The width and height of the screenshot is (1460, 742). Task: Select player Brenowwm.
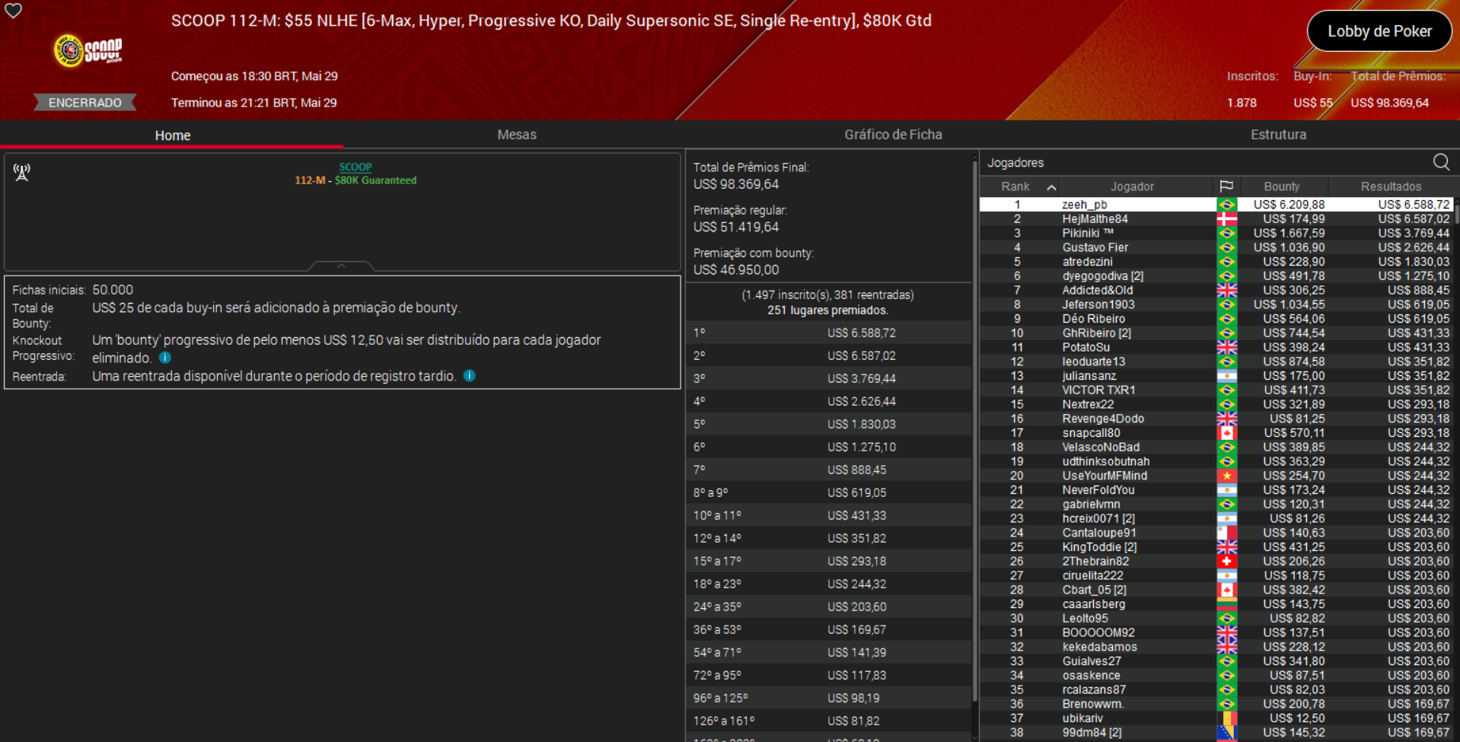pyautogui.click(x=1092, y=704)
